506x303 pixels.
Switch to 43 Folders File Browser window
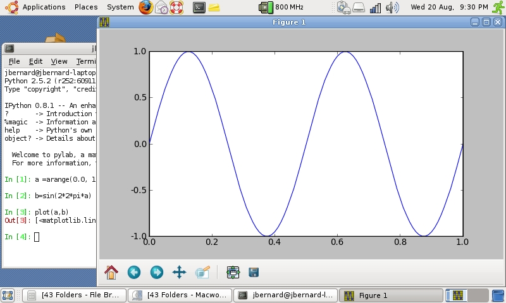point(75,295)
